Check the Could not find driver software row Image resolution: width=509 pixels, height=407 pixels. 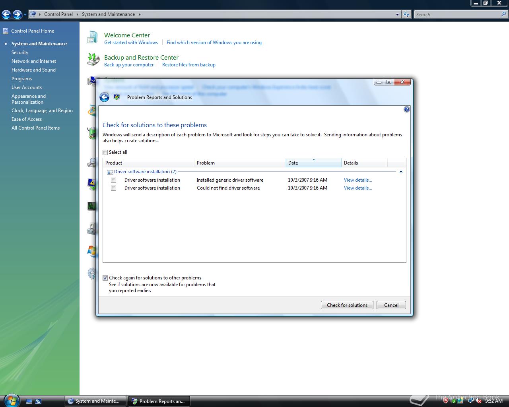coord(114,188)
